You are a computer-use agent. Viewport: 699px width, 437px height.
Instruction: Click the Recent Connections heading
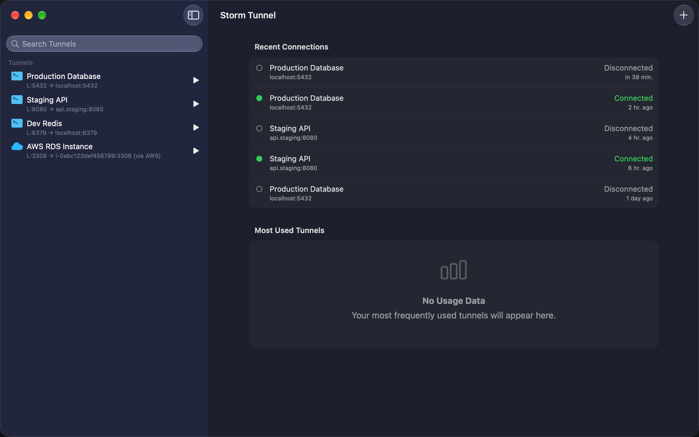[291, 47]
